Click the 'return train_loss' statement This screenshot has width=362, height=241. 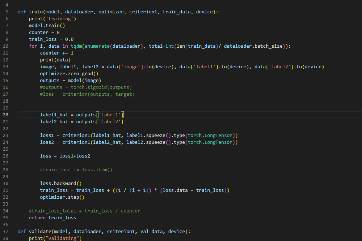click(x=52, y=218)
